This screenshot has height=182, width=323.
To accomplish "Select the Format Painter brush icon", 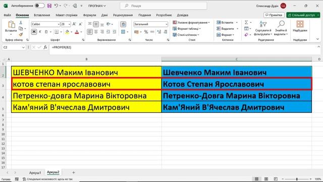I will coord(21,34).
